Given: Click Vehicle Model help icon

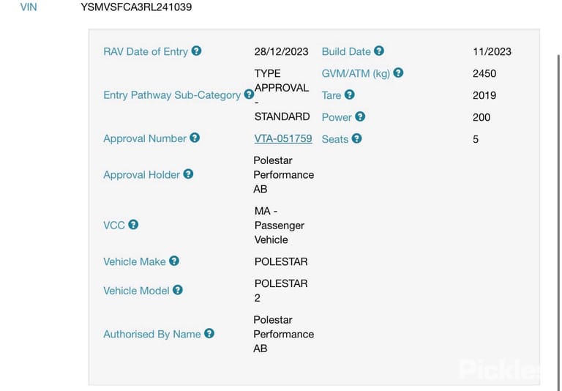Looking at the screenshot, I should 178,290.
